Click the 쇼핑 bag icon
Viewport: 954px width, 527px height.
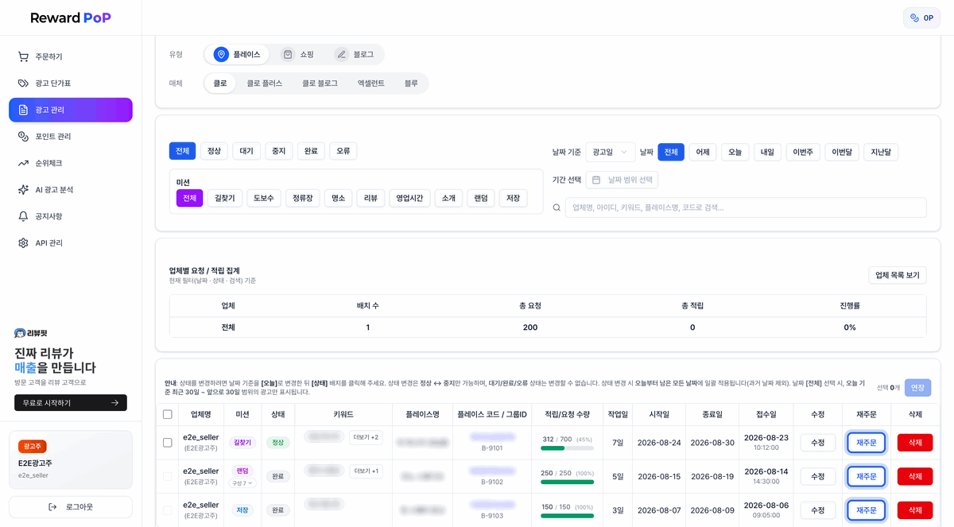click(288, 54)
